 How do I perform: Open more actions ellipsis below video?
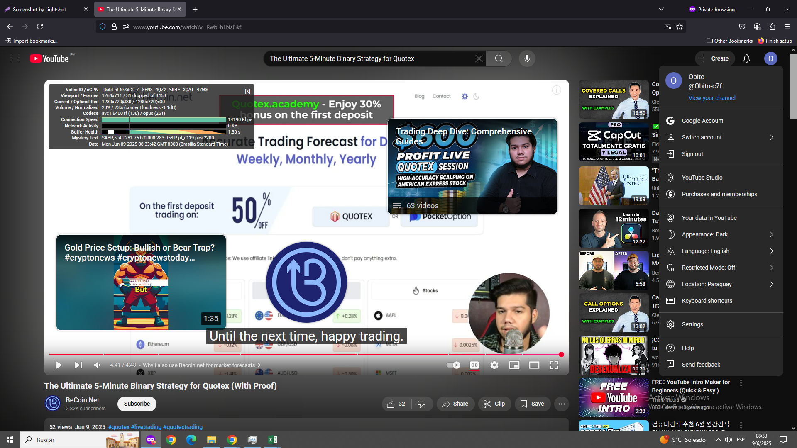(x=562, y=404)
